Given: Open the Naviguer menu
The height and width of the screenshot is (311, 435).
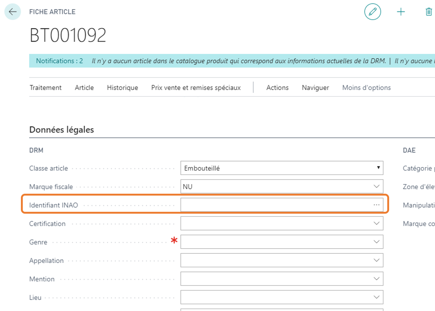Looking at the screenshot, I should coord(315,88).
